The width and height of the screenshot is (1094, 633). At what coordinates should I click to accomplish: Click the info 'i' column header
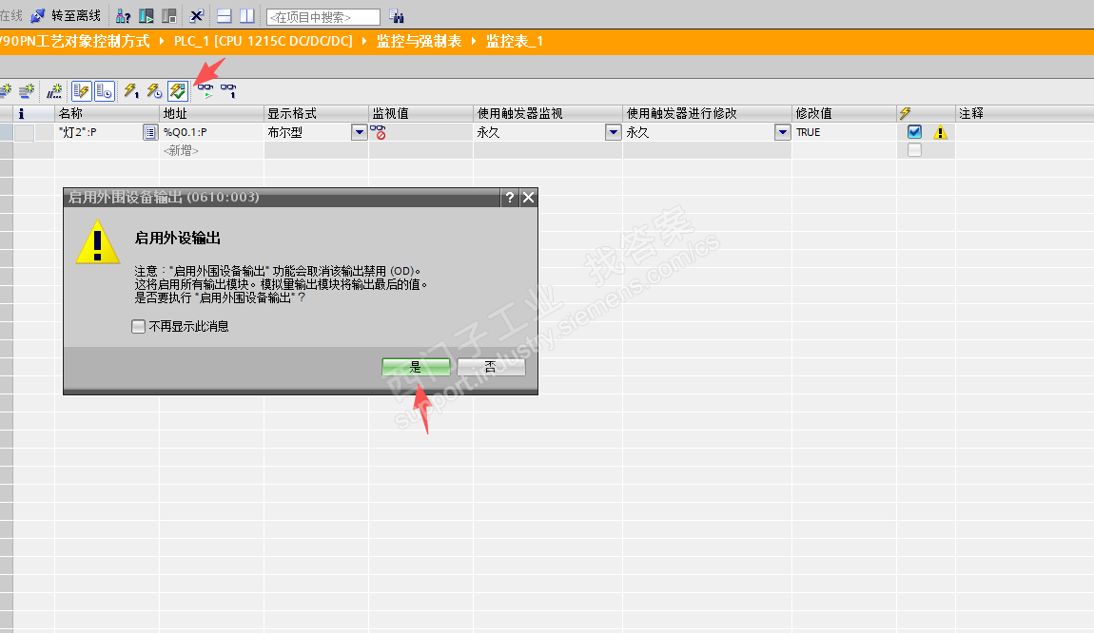click(x=21, y=113)
